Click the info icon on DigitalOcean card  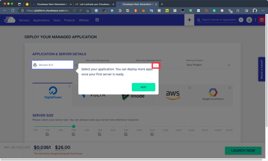click(x=69, y=86)
